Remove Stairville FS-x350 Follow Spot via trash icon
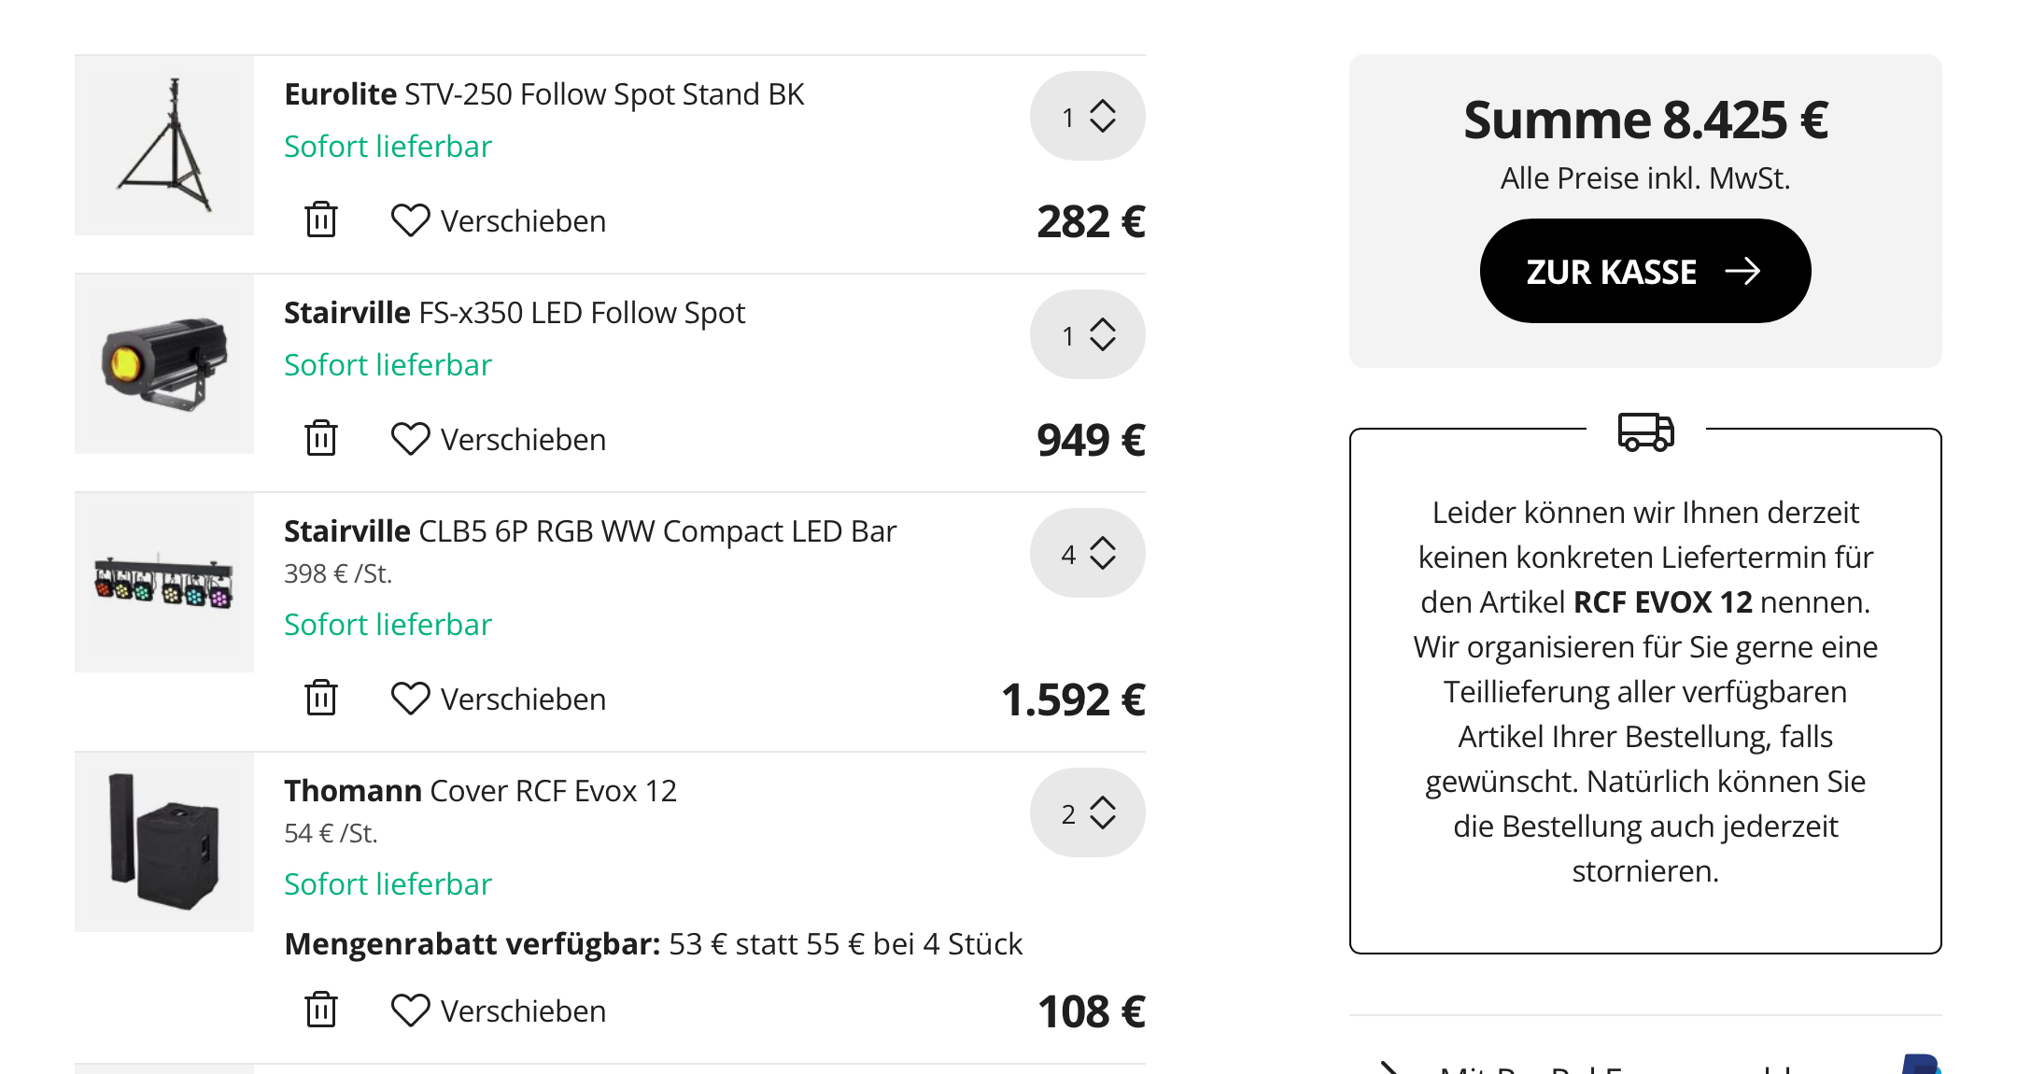 coord(321,439)
